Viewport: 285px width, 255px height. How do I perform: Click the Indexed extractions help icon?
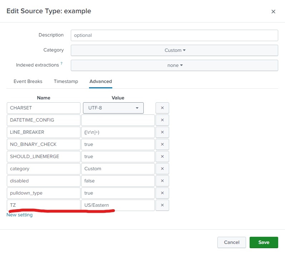pos(62,64)
